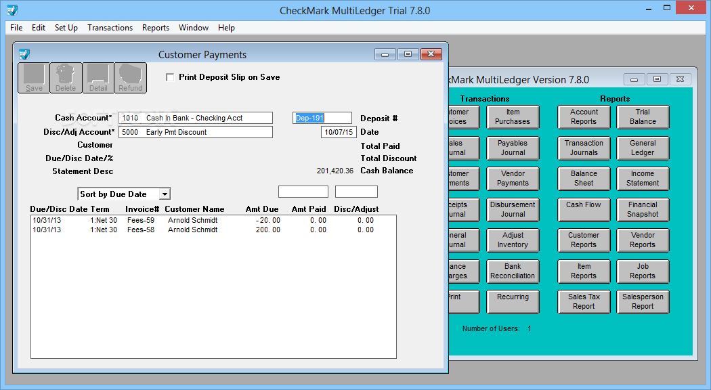The height and width of the screenshot is (390, 711).
Task: Click the empty box above Disc/Adjust
Action: (356, 192)
